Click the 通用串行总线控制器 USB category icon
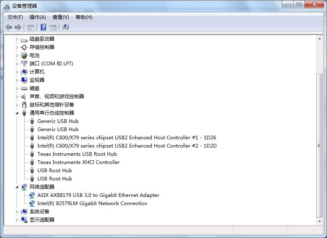This screenshot has width=327, height=238. click(24, 113)
